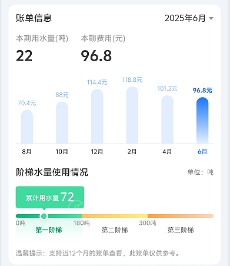This screenshot has width=230, height=266.
Task: Select the 4月 bar showing 101.2元
Action: pyautogui.click(x=167, y=119)
